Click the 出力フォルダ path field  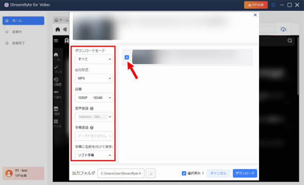[x=121, y=173]
